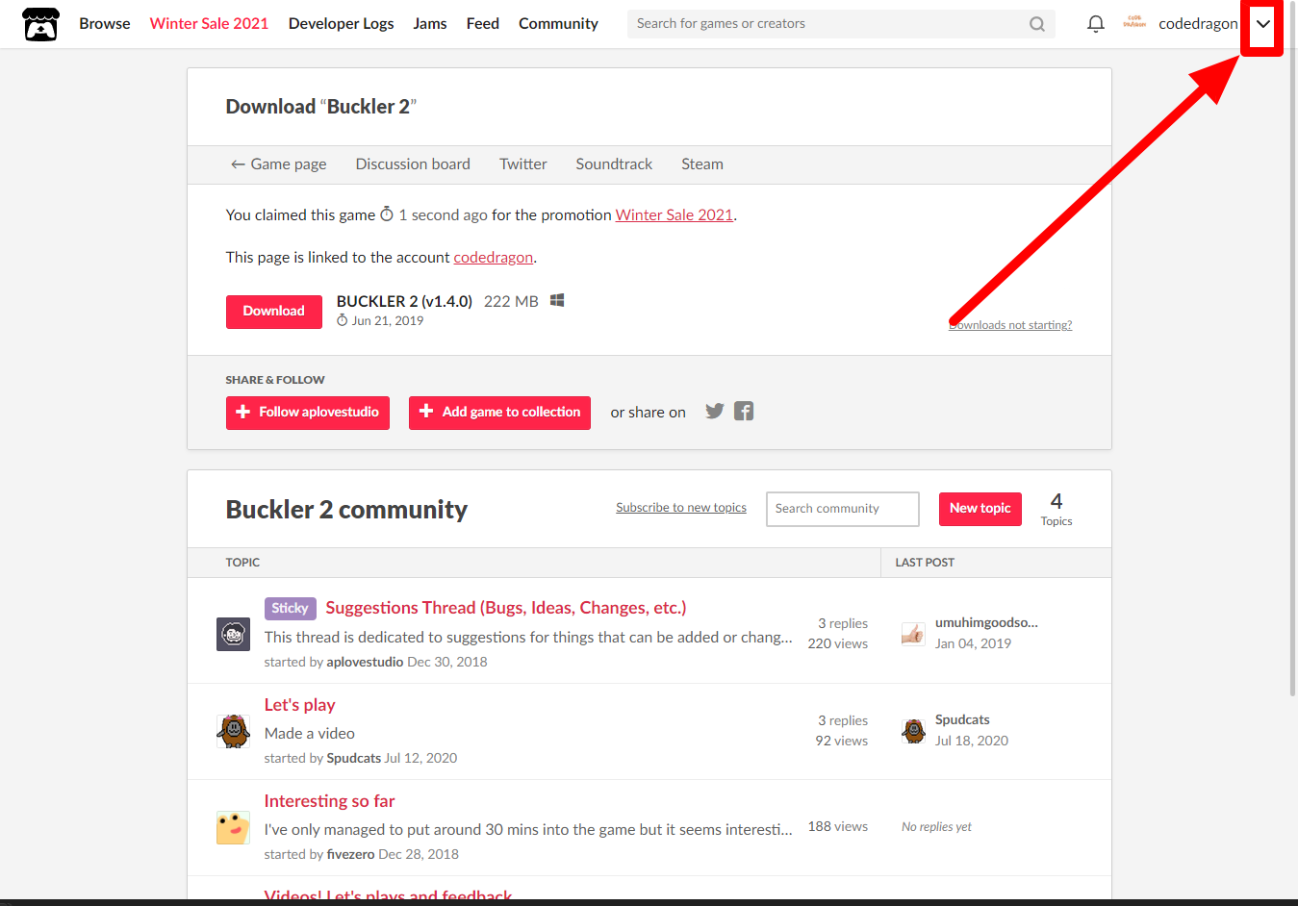Open Downloads not starting help link

(1010, 325)
